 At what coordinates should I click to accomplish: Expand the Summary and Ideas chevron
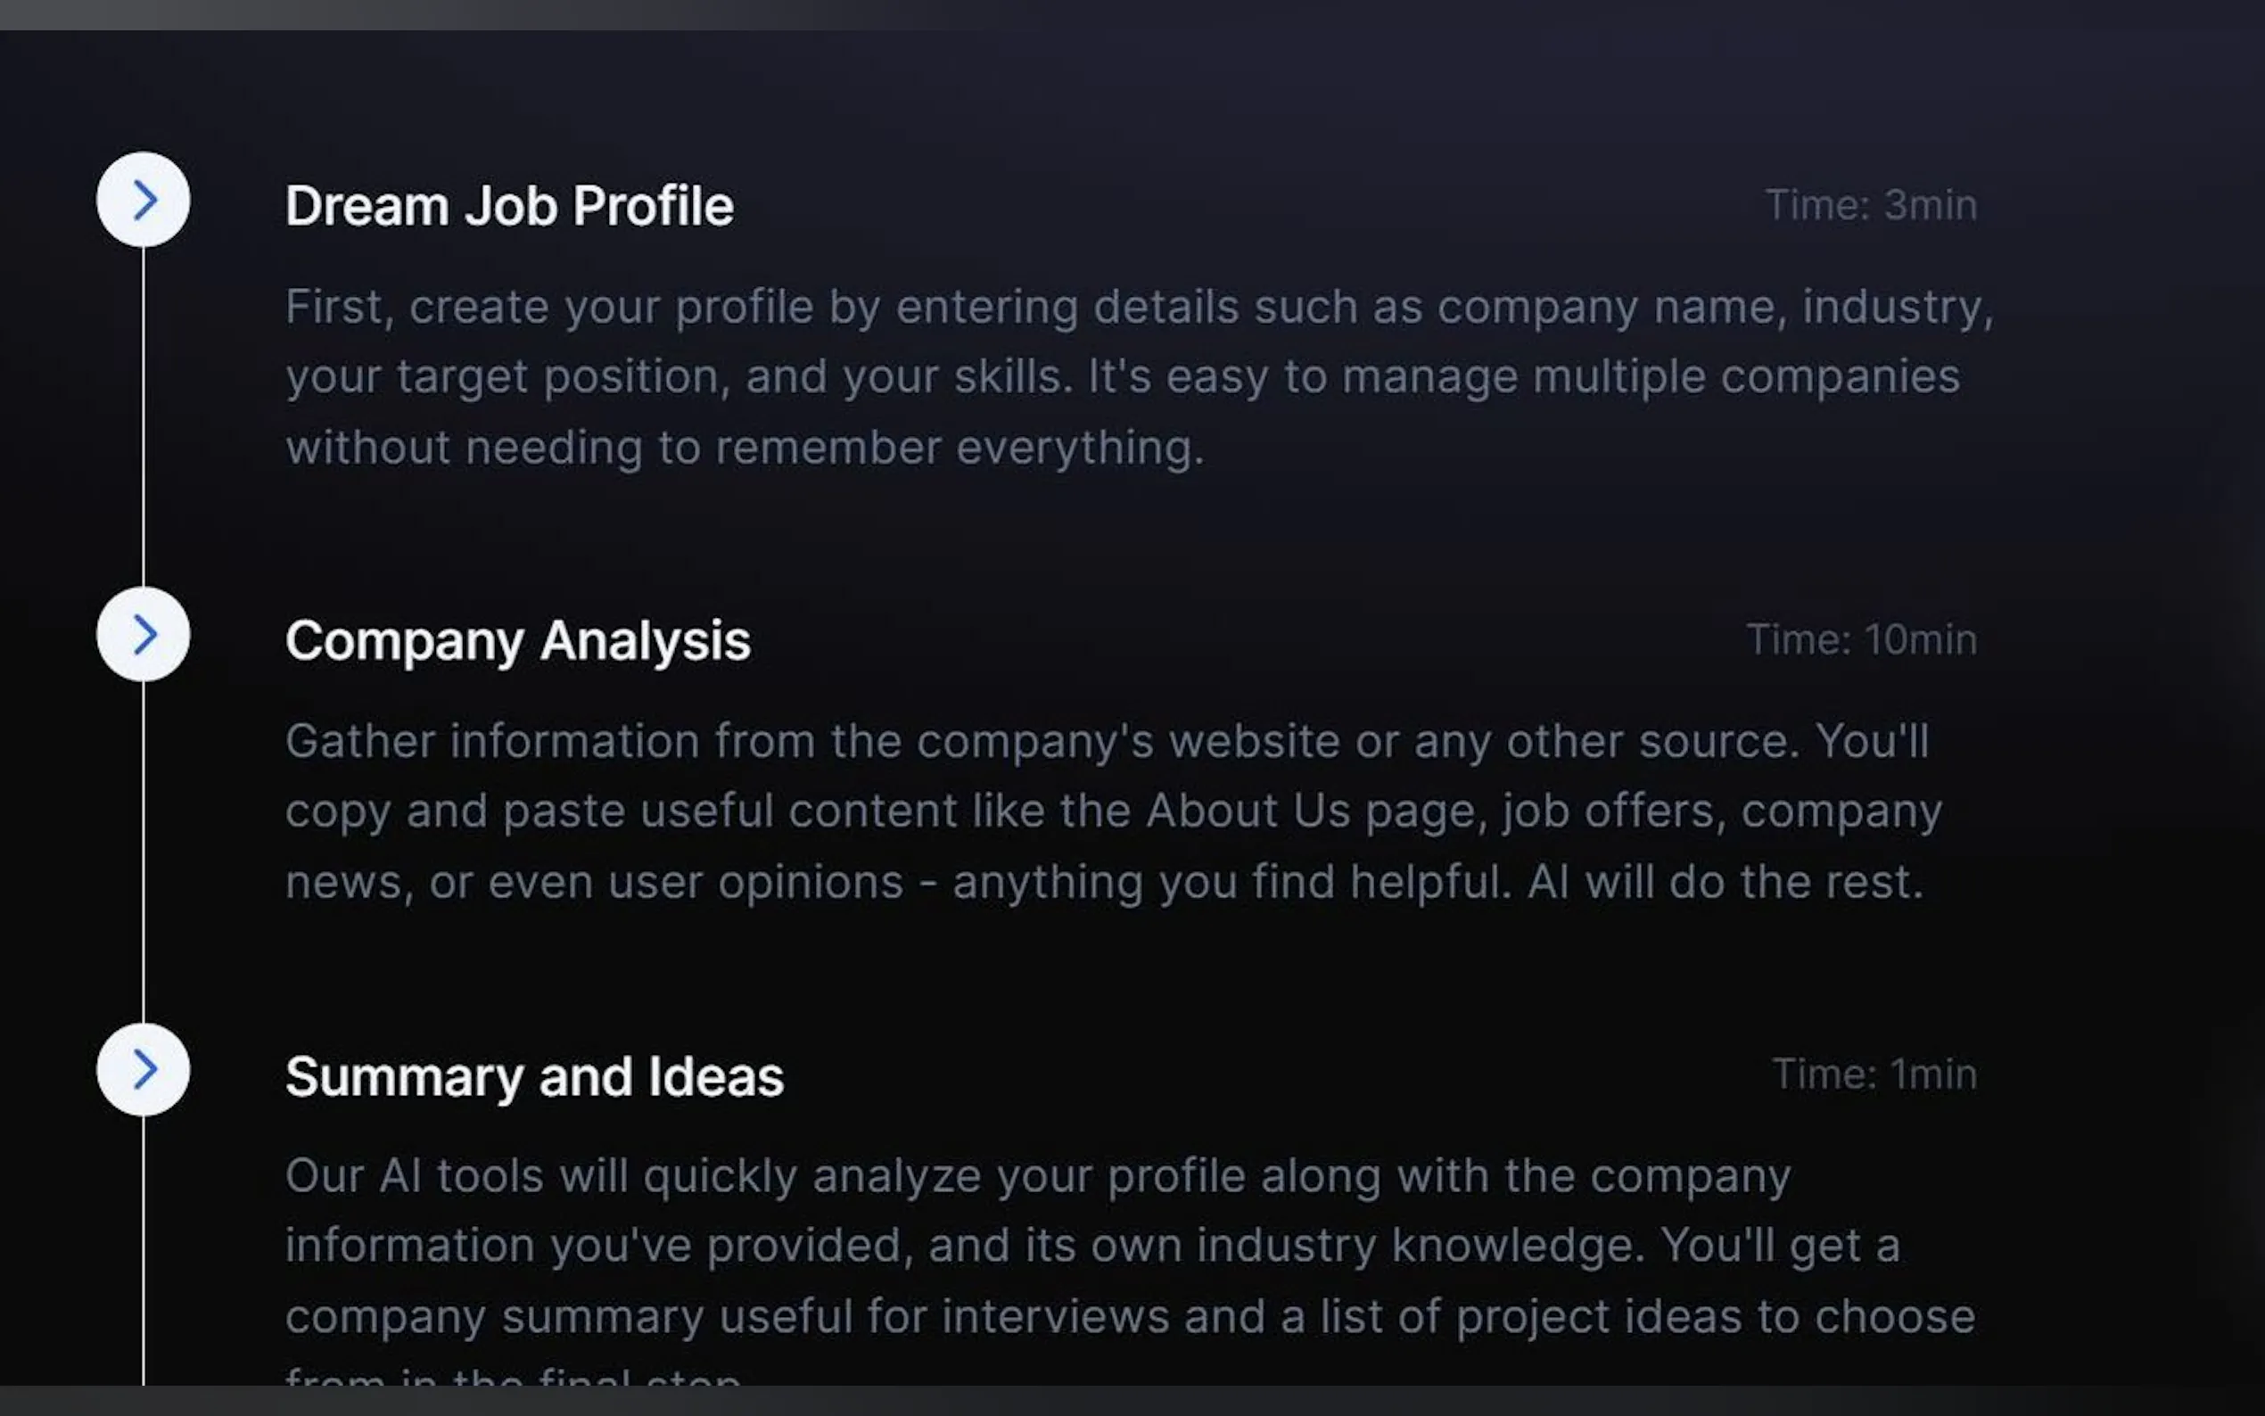click(144, 1069)
